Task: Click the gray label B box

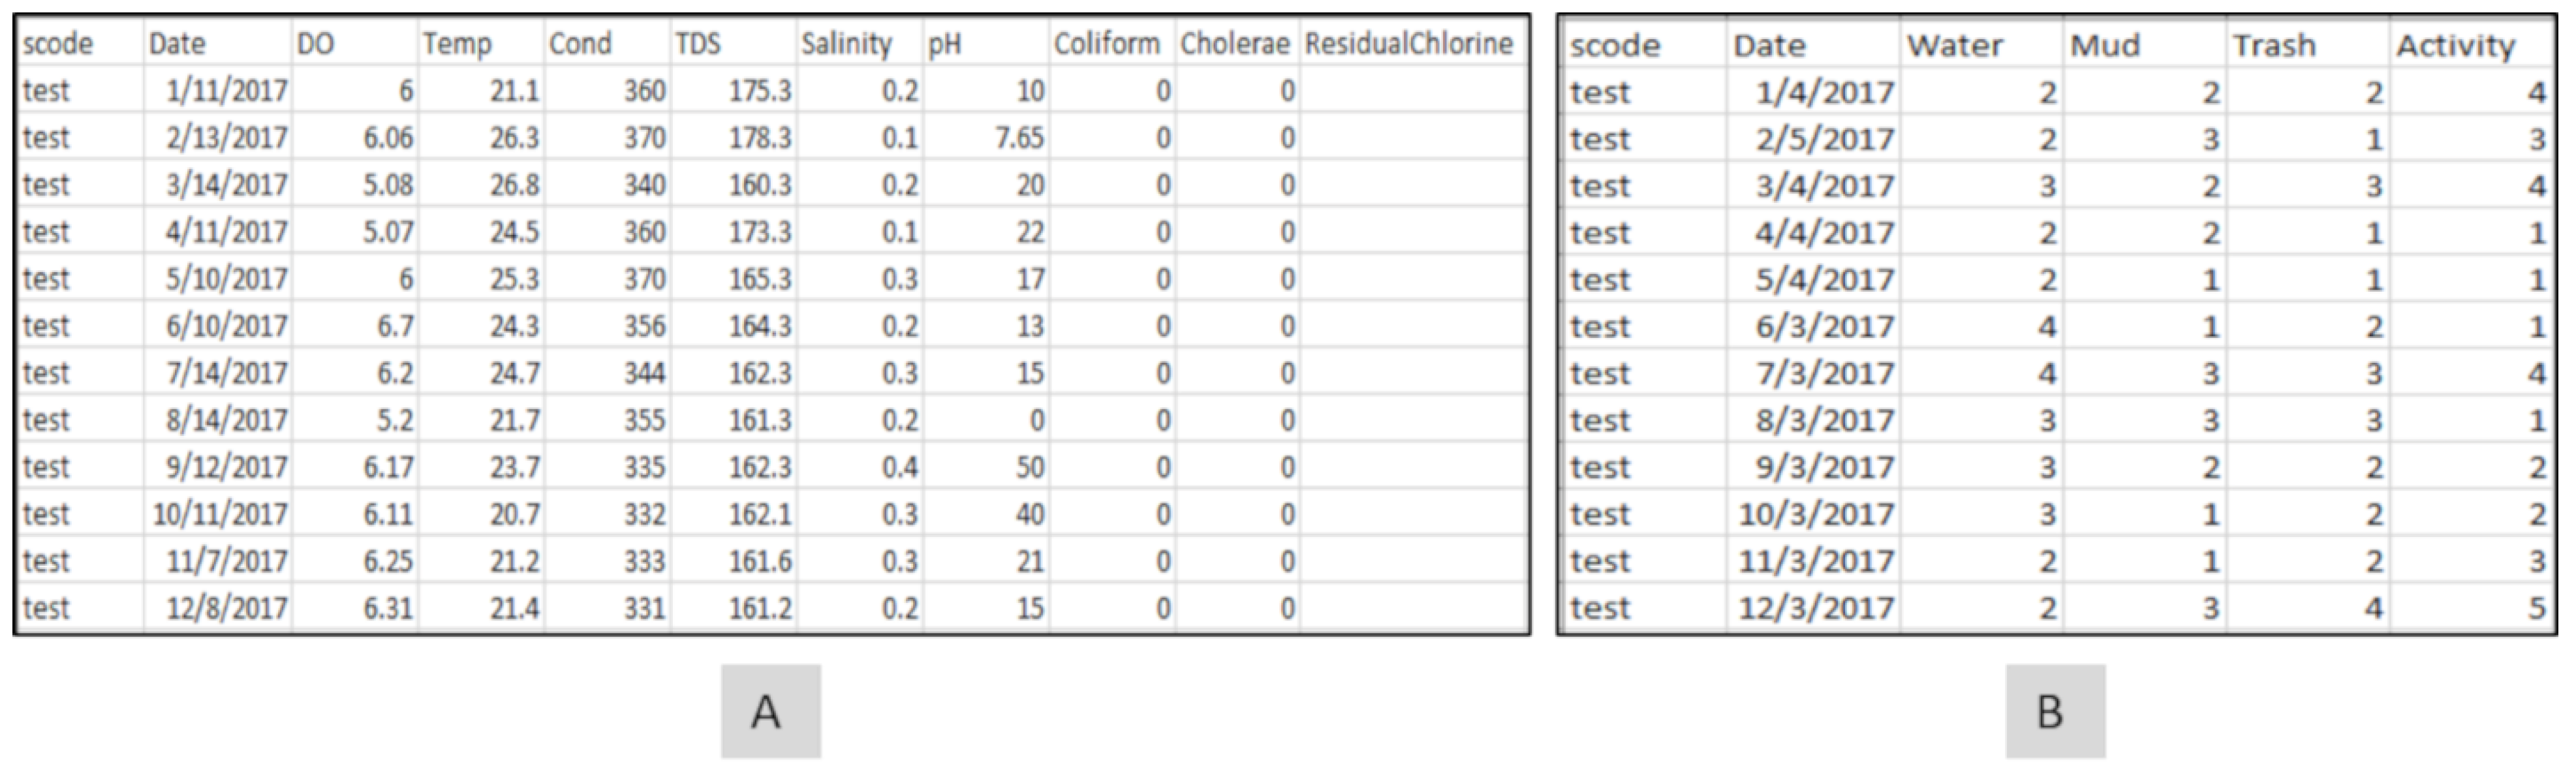Action: (x=2054, y=711)
